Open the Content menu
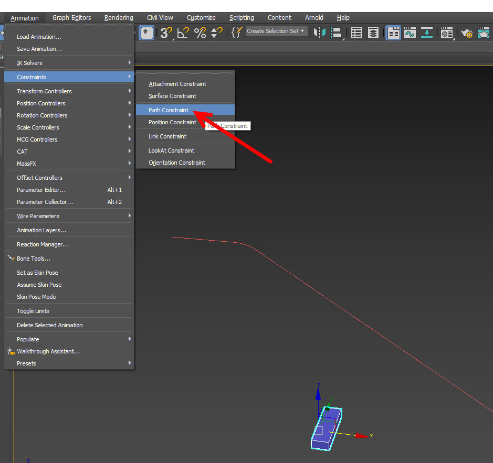This screenshot has width=493, height=463. pyautogui.click(x=279, y=18)
